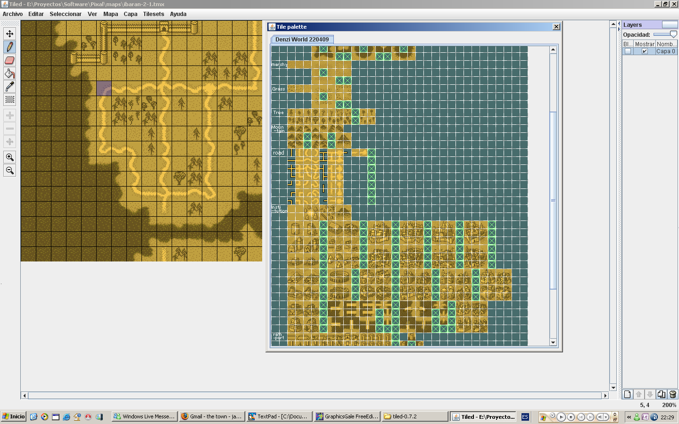Viewport: 679px width, 424px height.
Task: Add a new layer with the page icon
Action: (x=627, y=394)
